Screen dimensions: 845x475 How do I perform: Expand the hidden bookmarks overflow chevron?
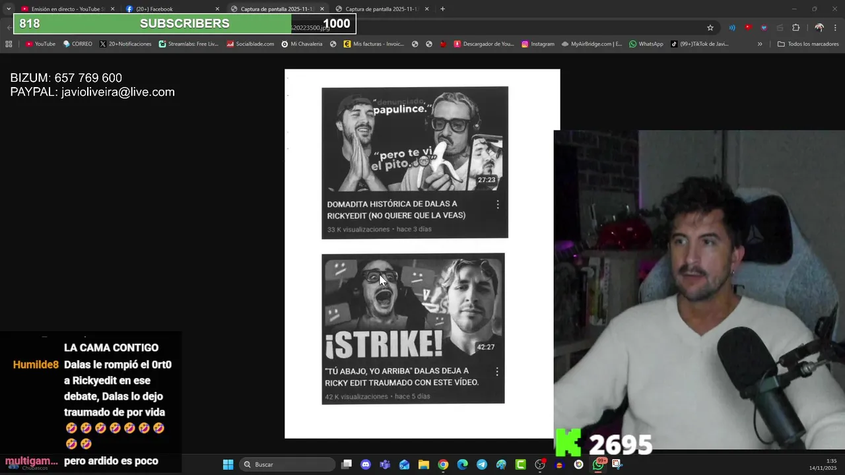[x=759, y=44]
